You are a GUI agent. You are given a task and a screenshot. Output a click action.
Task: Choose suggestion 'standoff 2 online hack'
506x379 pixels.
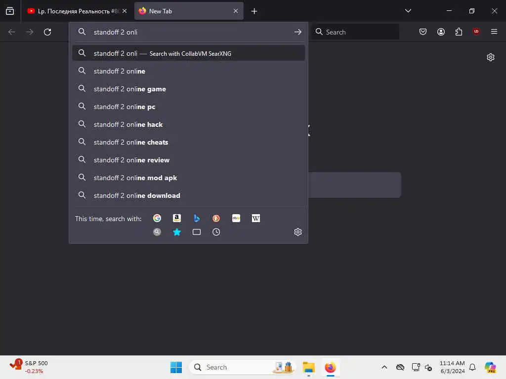188,124
